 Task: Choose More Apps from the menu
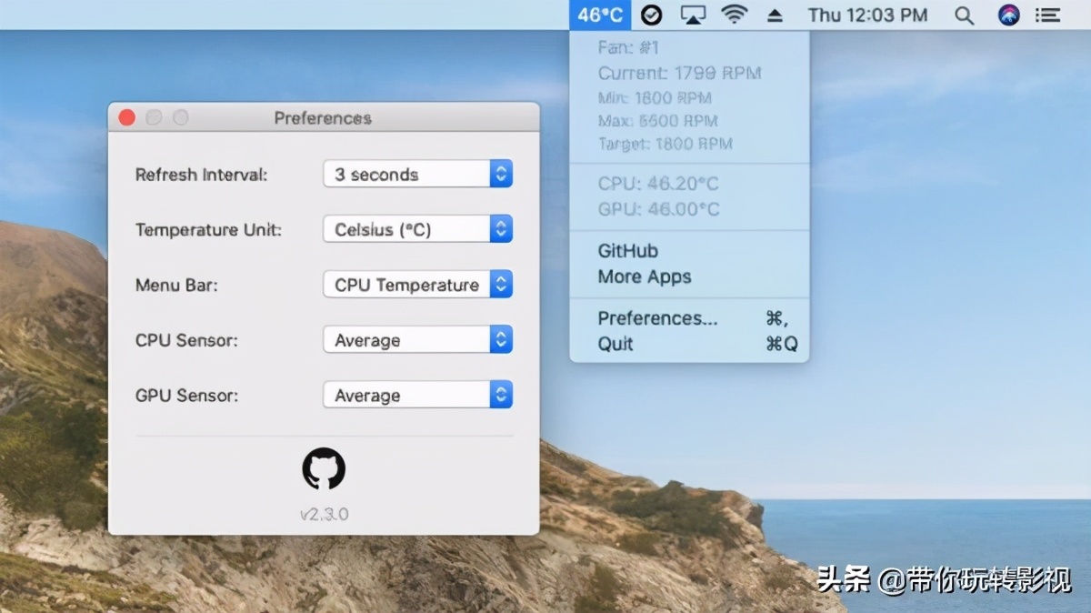point(644,277)
